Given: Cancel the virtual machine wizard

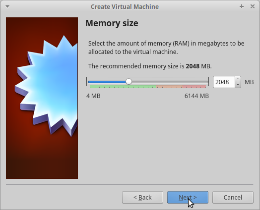Looking at the screenshot, I should click(x=233, y=198).
